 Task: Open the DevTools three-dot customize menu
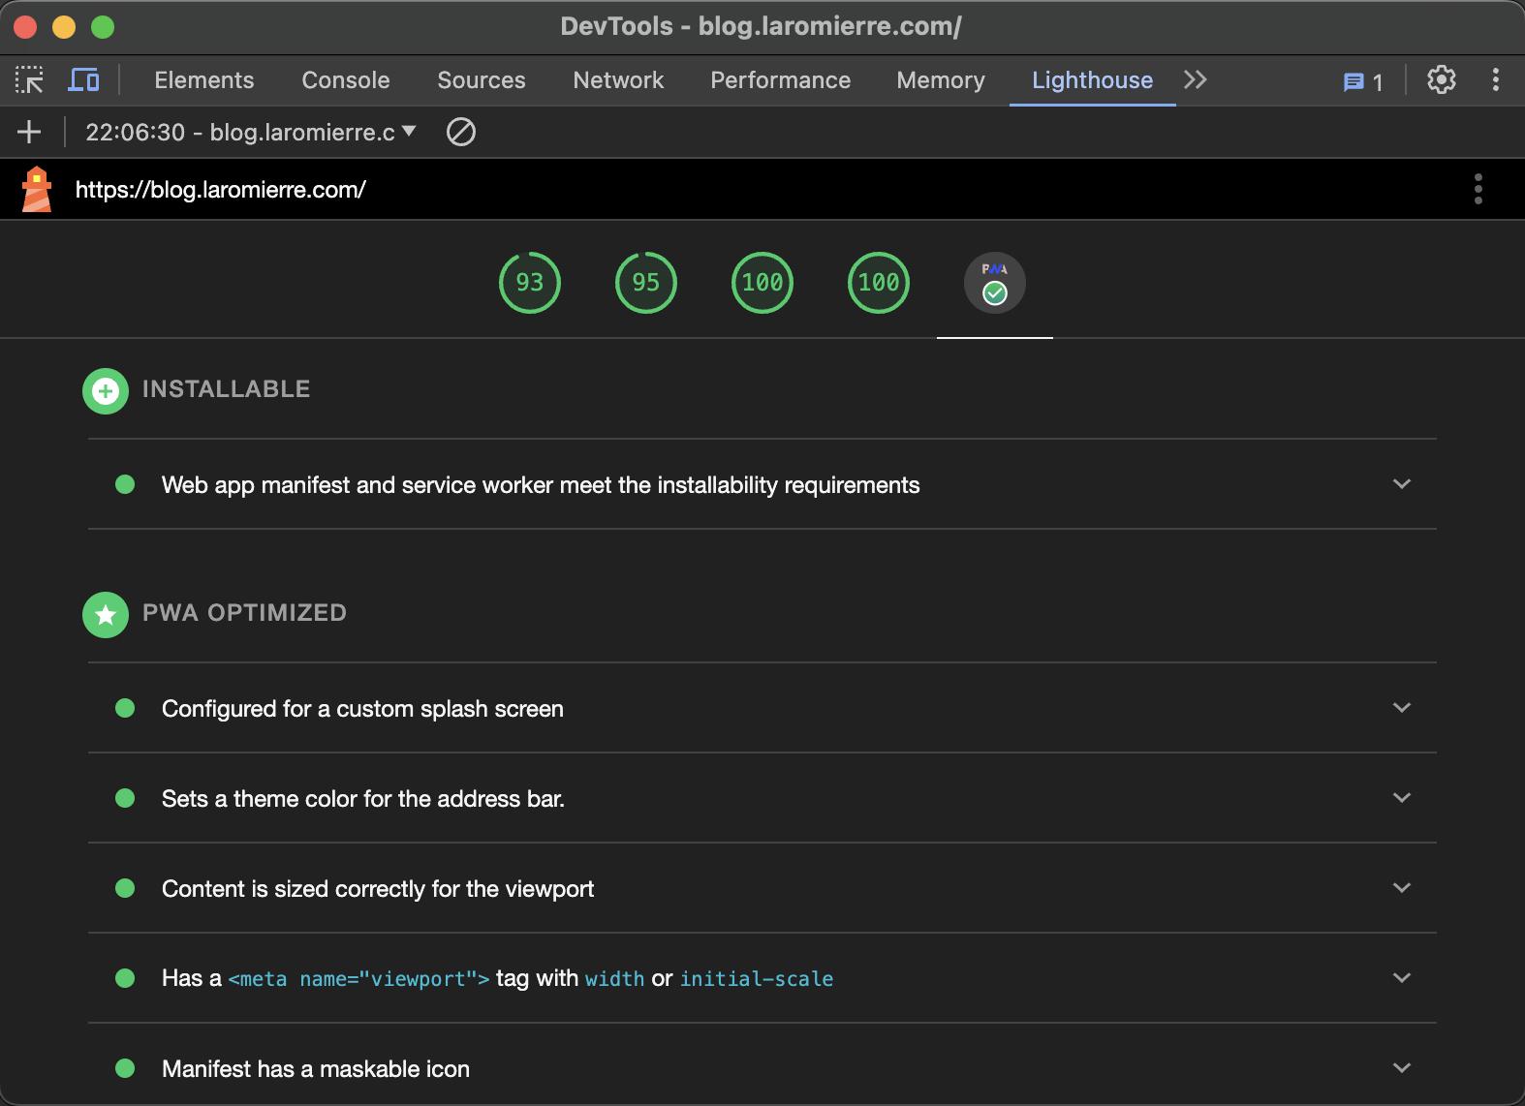point(1496,79)
